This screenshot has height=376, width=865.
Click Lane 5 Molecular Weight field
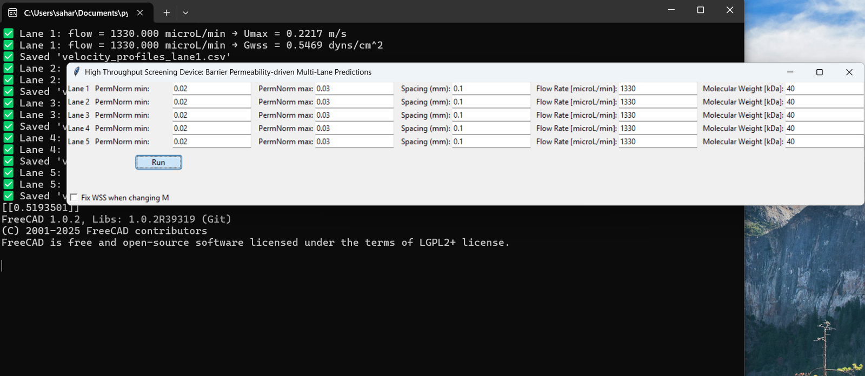coord(823,142)
